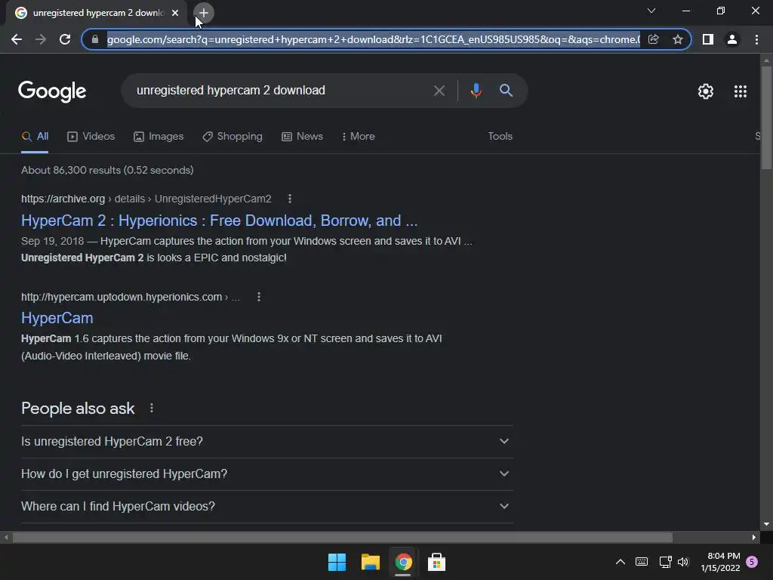Click the vertical scrollbar thumb
Image resolution: width=773 pixels, height=580 pixels.
(x=766, y=118)
